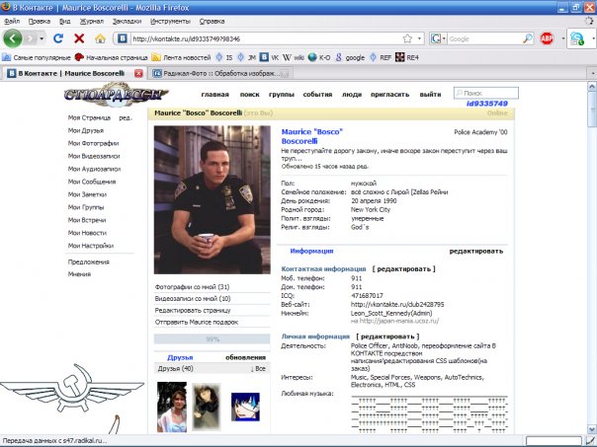This screenshot has width=597, height=447.
Task: Open the Справка menu
Action: click(212, 22)
